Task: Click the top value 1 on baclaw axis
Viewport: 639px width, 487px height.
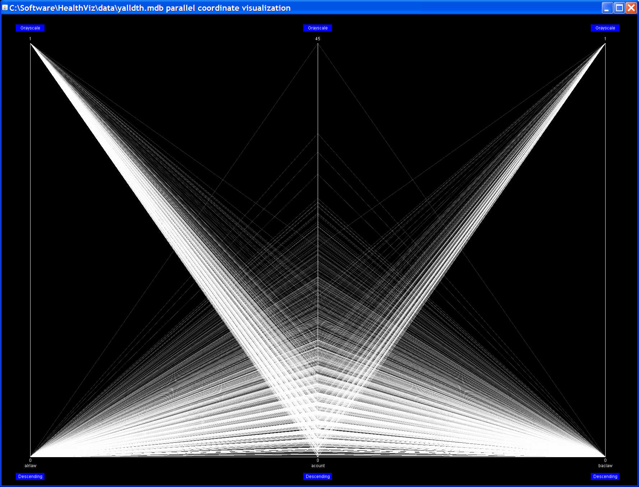Action: [605, 39]
